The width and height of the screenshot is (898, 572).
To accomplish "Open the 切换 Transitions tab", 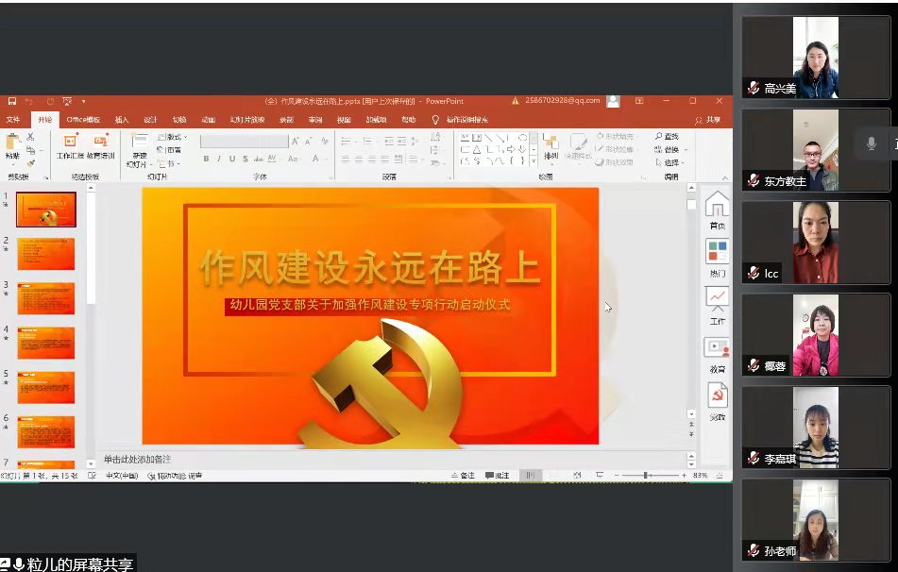I will (179, 120).
